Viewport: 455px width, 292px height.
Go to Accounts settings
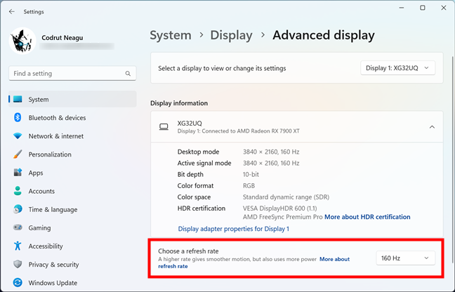click(72, 191)
